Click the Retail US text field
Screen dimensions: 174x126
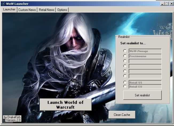tap(145, 82)
